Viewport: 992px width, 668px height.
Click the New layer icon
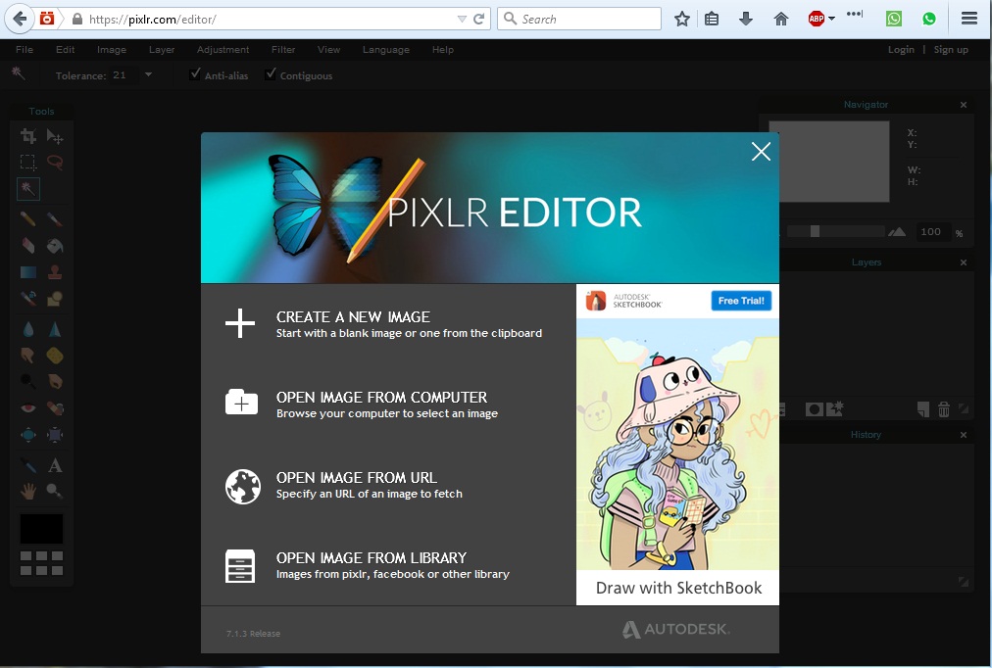click(923, 409)
